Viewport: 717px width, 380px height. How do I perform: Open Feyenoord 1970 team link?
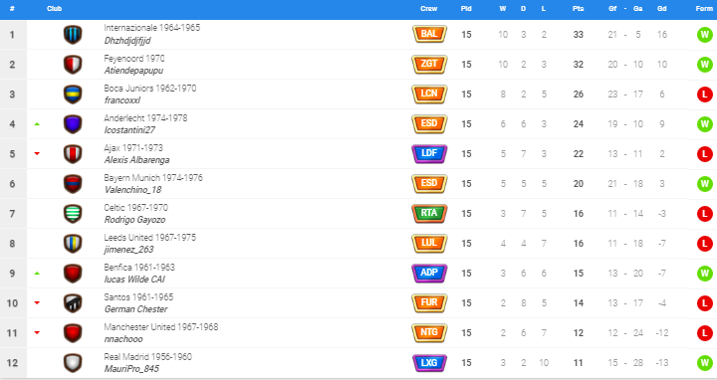pyautogui.click(x=134, y=59)
